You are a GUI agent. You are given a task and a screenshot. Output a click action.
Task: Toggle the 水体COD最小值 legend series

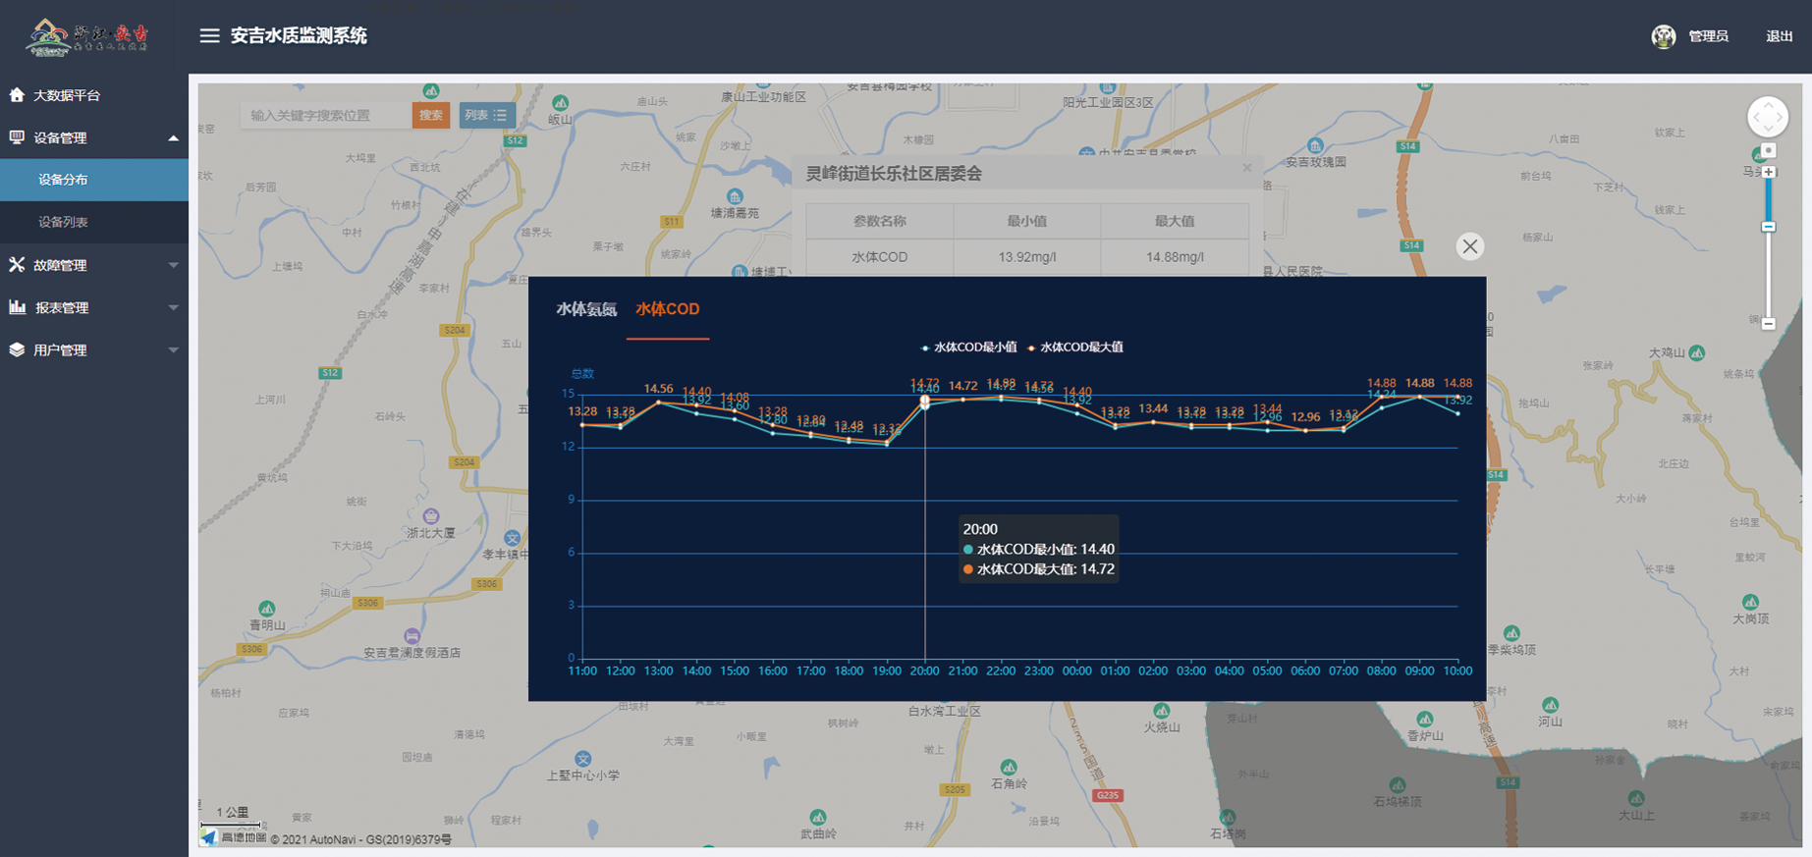click(x=968, y=348)
